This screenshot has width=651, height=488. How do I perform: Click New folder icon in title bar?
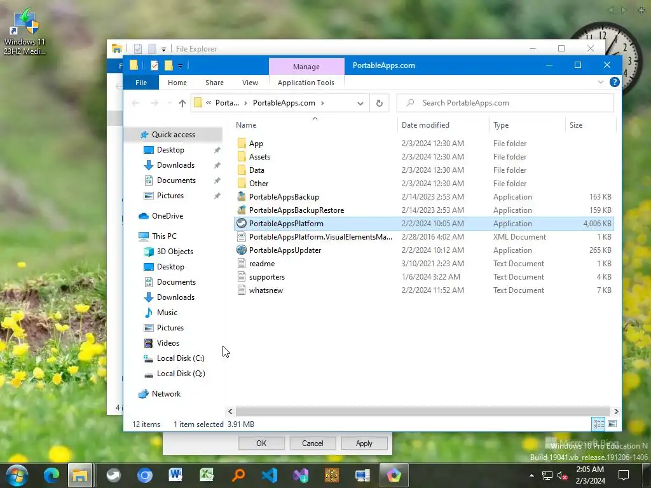click(x=168, y=65)
